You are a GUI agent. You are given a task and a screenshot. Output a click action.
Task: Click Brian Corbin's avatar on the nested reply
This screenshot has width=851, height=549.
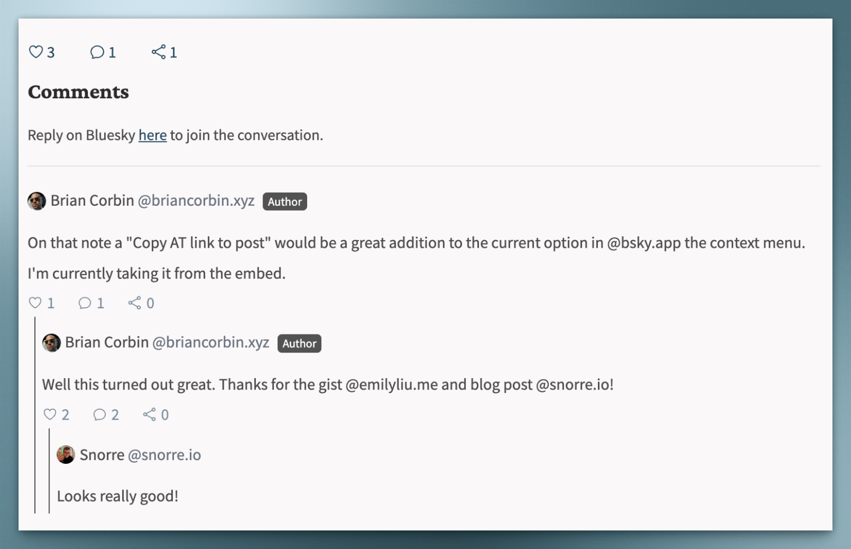click(52, 343)
